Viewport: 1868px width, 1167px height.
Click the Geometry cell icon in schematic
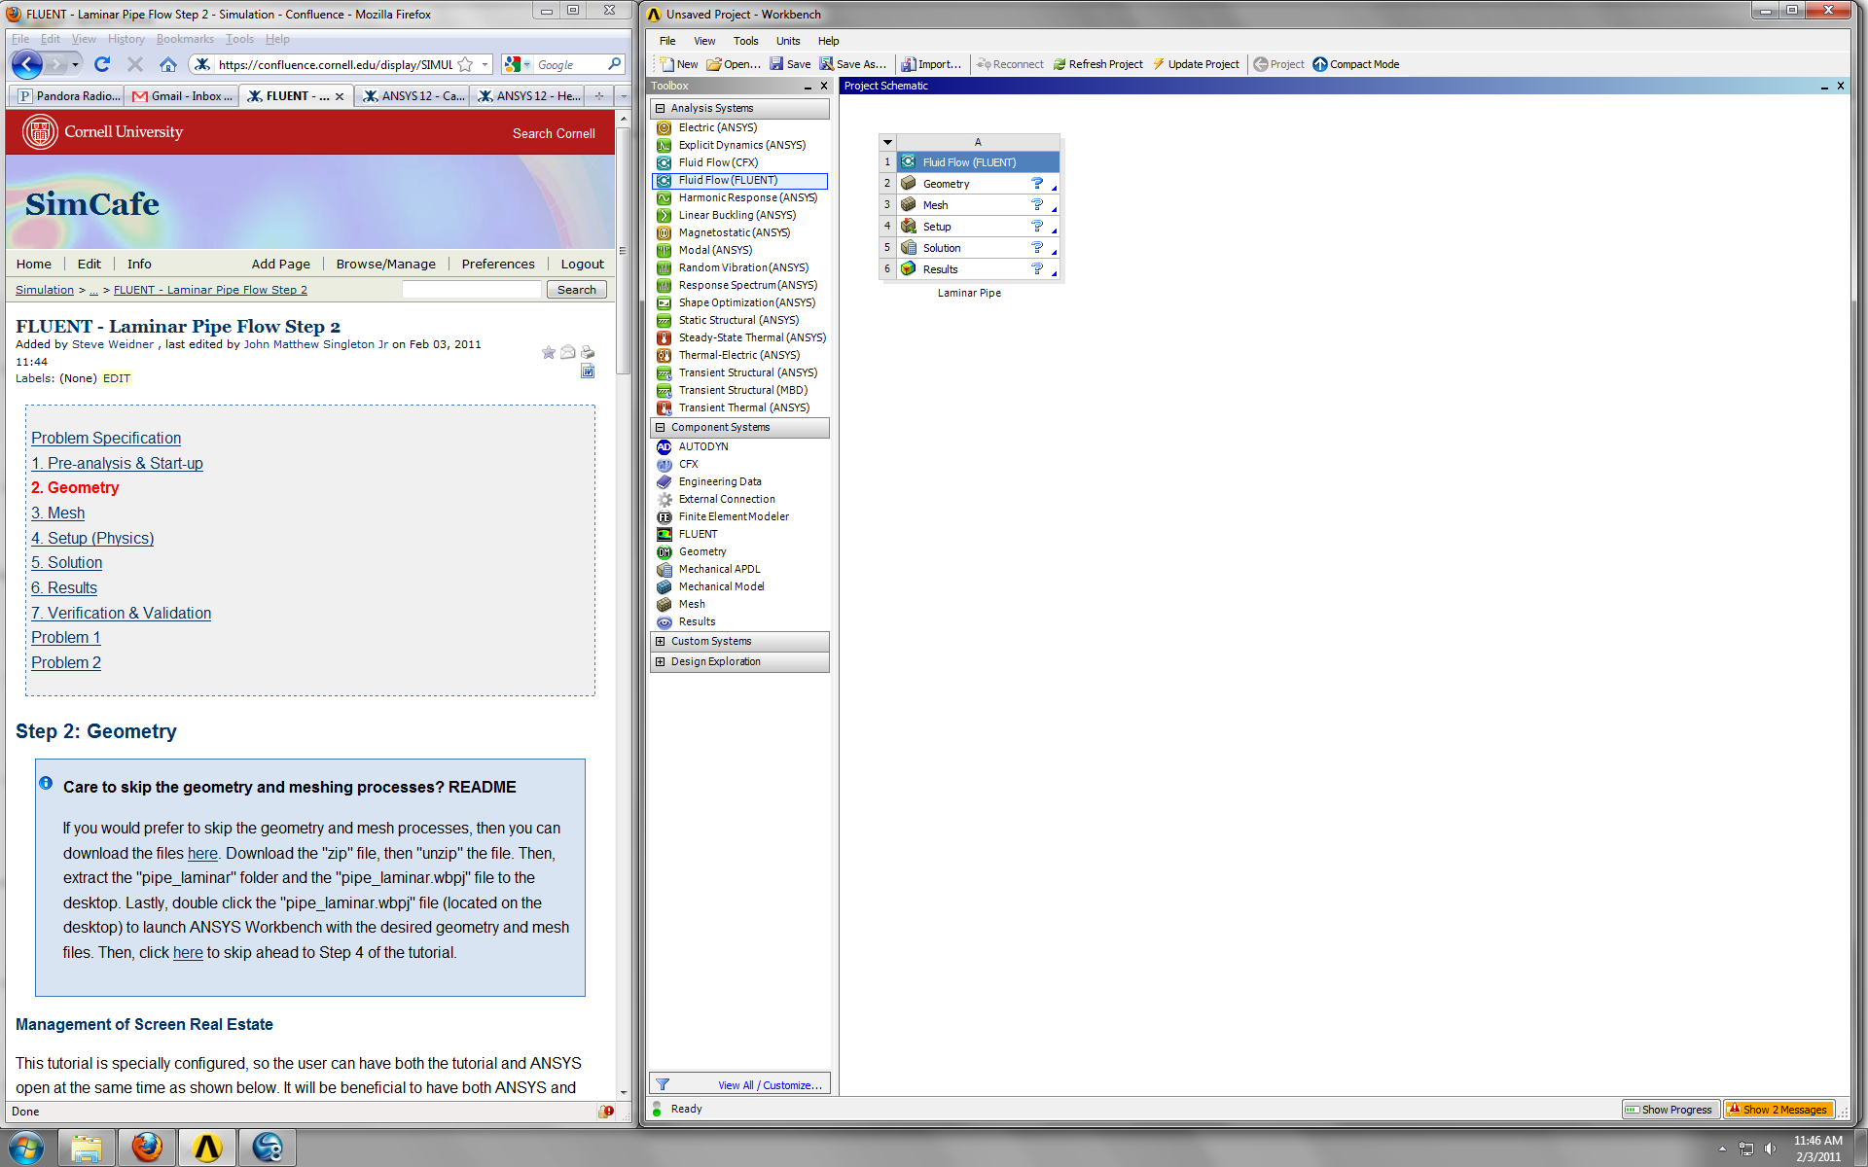click(909, 183)
